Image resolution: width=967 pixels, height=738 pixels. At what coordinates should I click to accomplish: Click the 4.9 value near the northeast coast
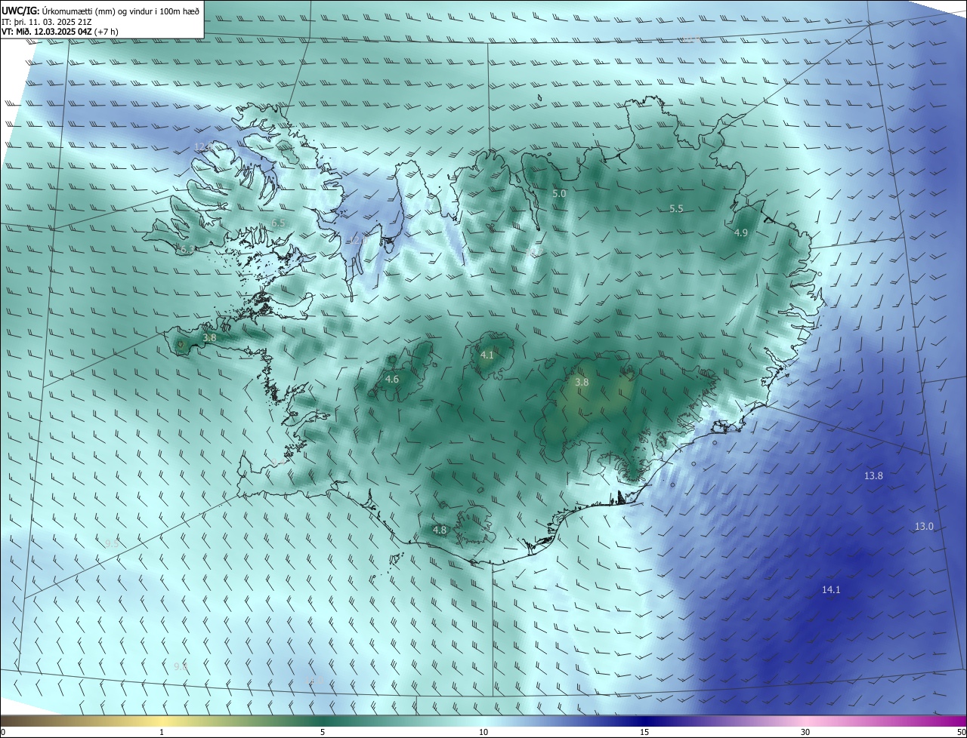pyautogui.click(x=740, y=233)
